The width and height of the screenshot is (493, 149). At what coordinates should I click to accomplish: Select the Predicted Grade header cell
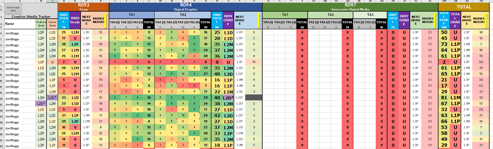click(x=41, y=24)
